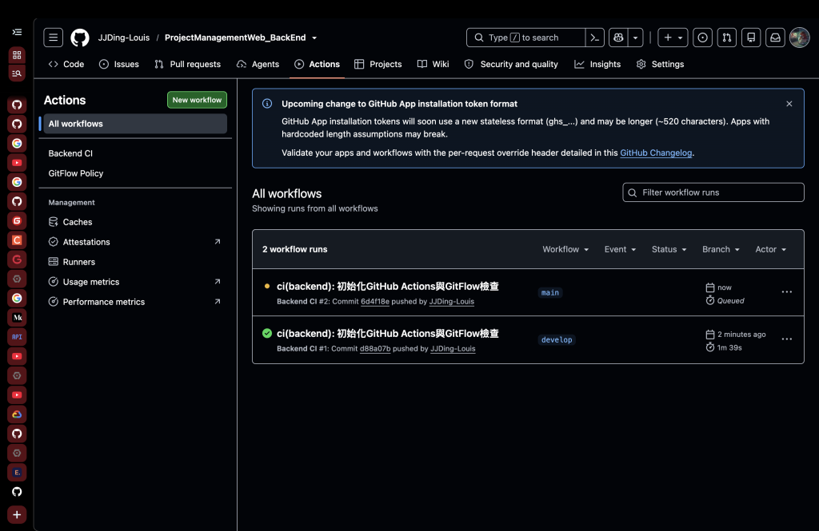Open the grid icon in left sidebar

18,55
